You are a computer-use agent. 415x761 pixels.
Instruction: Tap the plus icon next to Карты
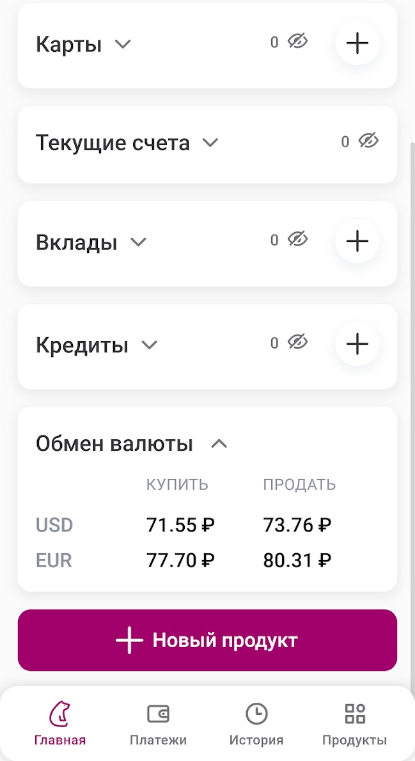point(357,43)
